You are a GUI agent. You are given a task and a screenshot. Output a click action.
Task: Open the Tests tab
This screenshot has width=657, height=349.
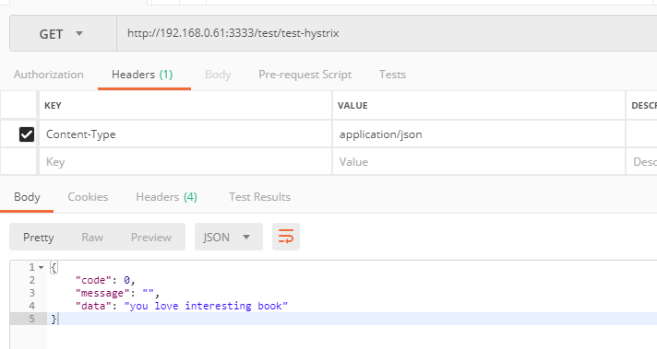[392, 75]
